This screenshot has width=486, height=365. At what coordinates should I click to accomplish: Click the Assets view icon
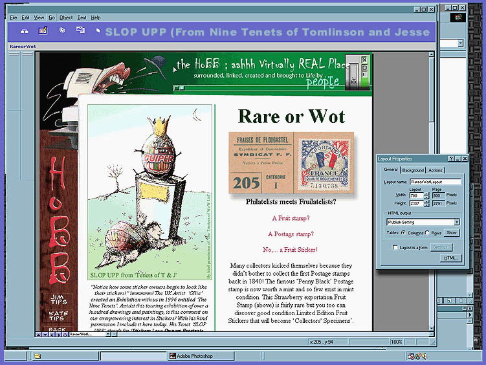(x=81, y=30)
